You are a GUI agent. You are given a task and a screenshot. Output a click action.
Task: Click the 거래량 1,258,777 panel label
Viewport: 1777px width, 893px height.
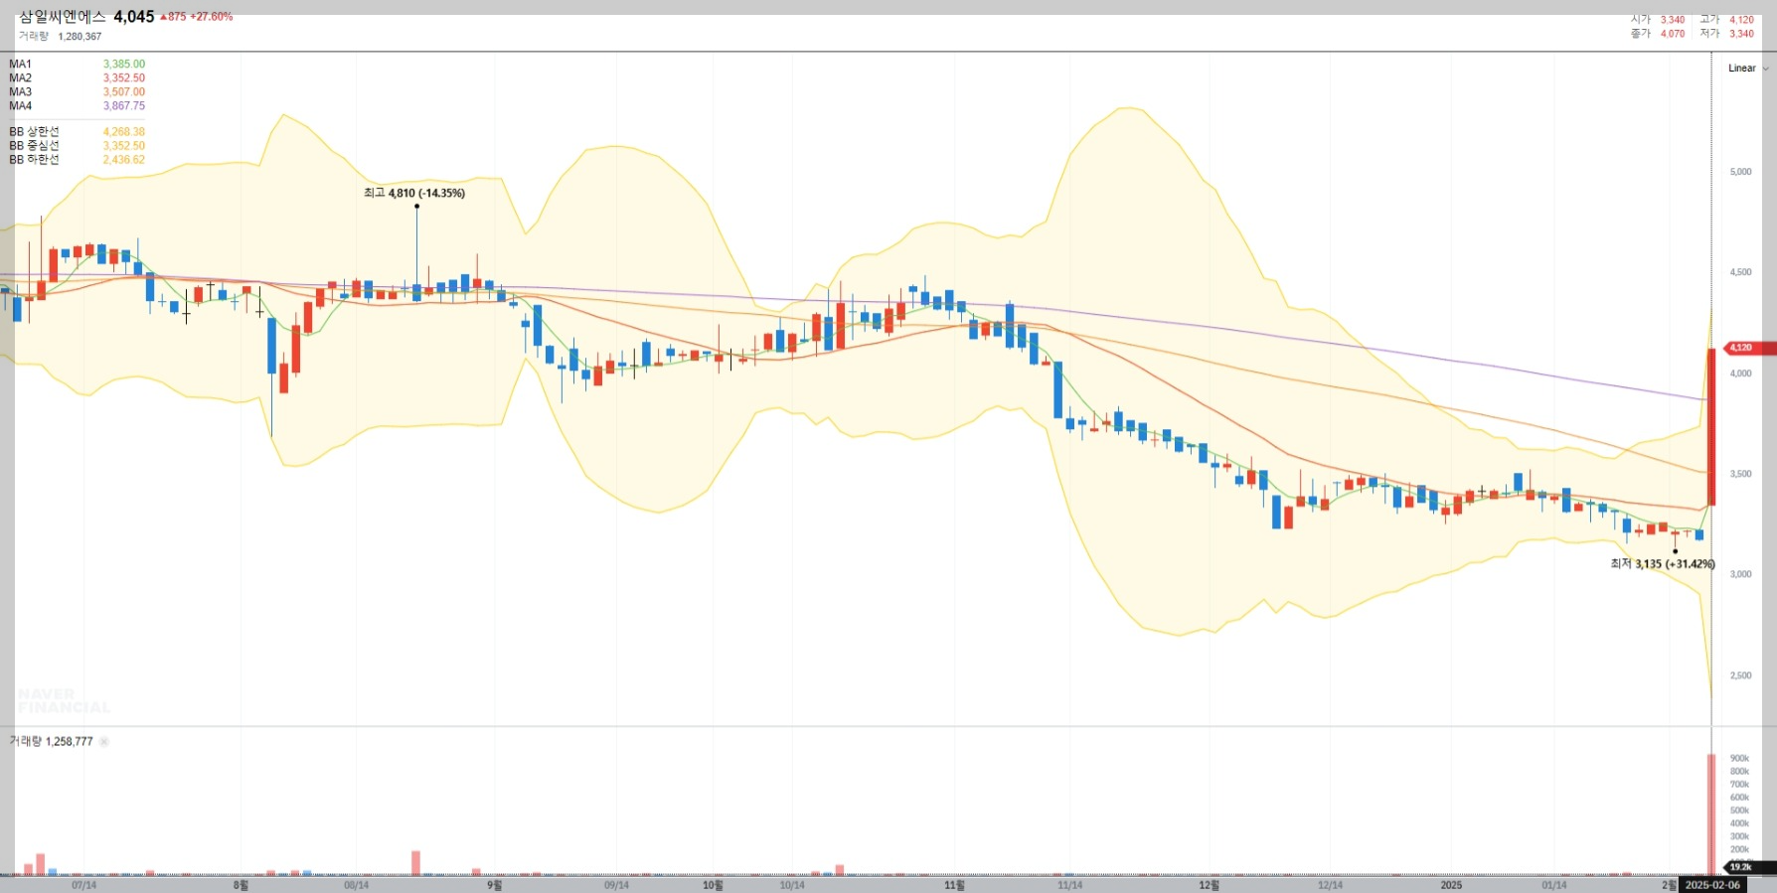click(x=52, y=742)
